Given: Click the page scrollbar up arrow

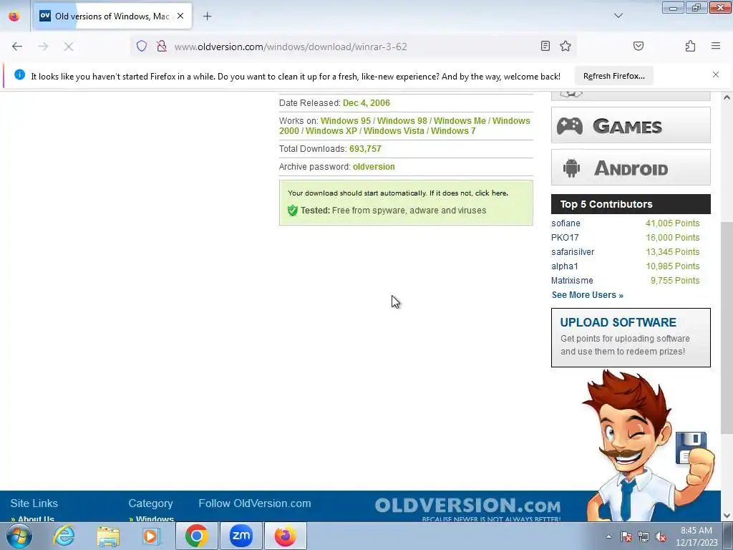Looking at the screenshot, I should pyautogui.click(x=727, y=97).
